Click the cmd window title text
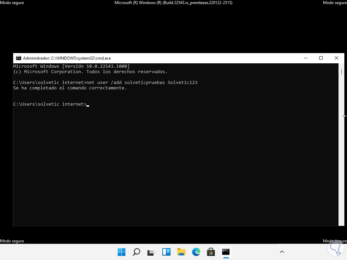The width and height of the screenshot is (347, 260). 67,58
